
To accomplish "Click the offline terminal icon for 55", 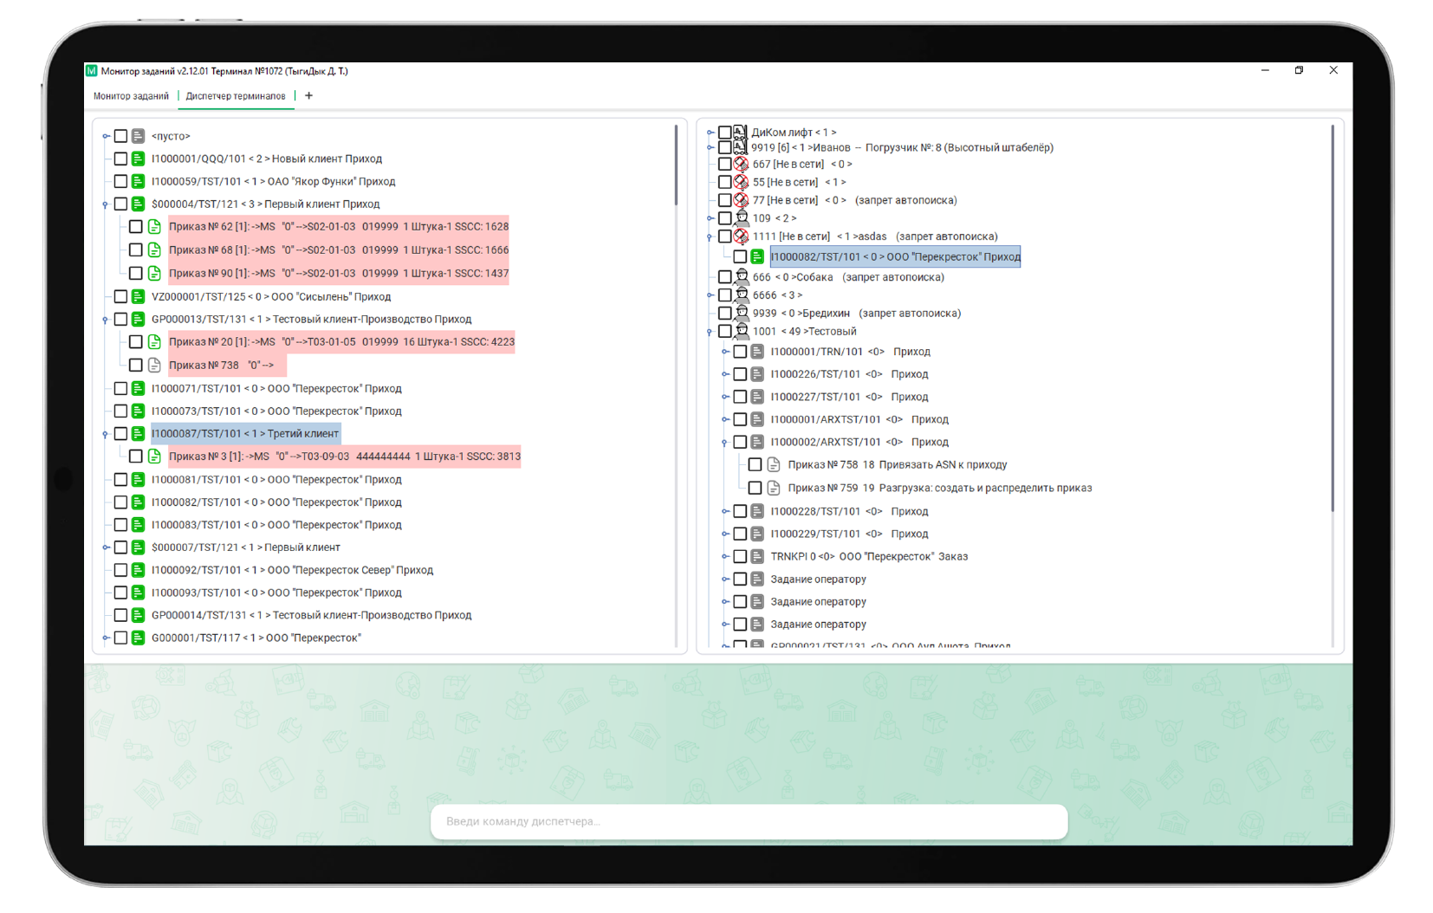I will tap(741, 182).
